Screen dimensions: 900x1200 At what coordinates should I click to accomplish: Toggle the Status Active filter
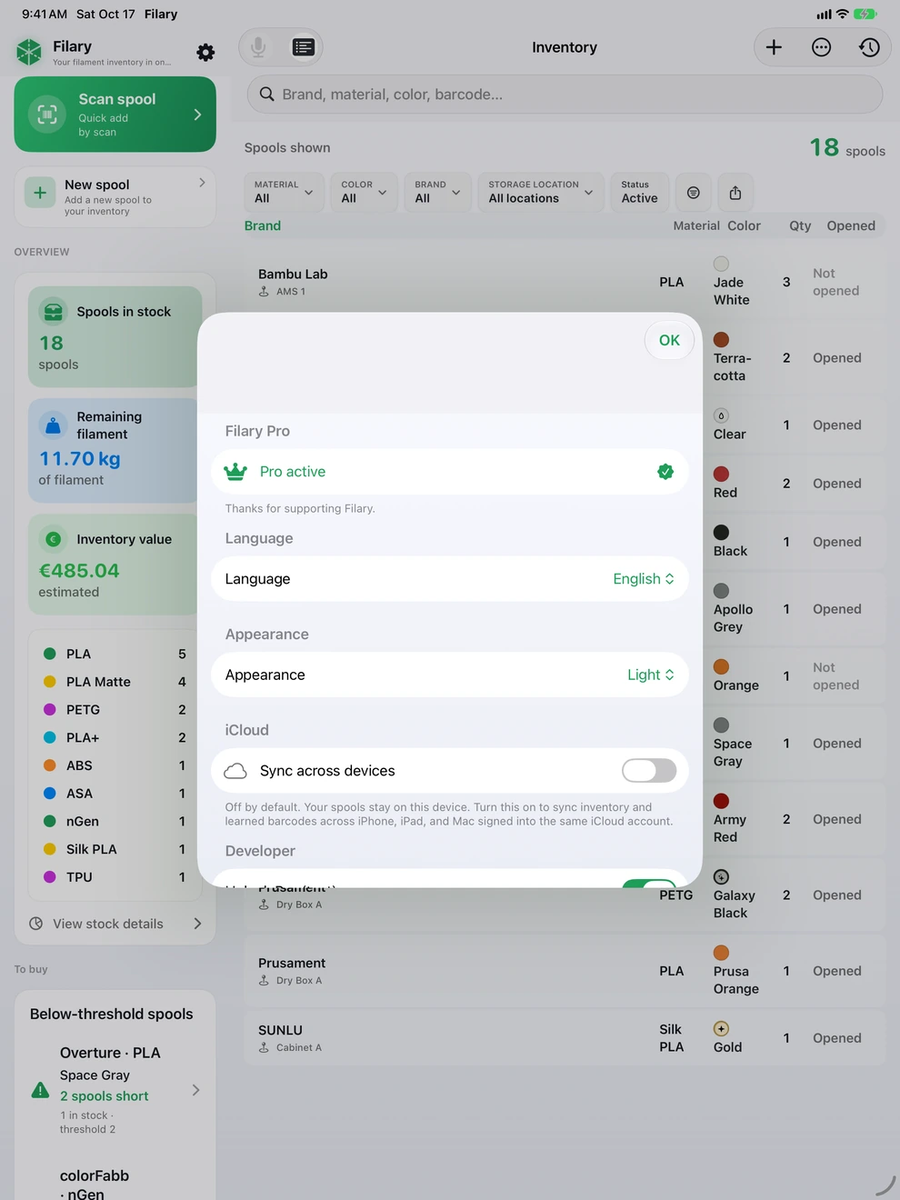click(639, 192)
